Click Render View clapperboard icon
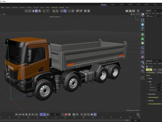This screenshot has width=162, height=122. (x=127, y=11)
